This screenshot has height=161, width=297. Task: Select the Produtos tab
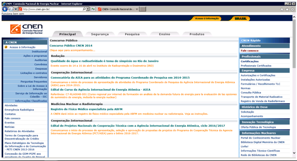pyautogui.click(x=197, y=34)
